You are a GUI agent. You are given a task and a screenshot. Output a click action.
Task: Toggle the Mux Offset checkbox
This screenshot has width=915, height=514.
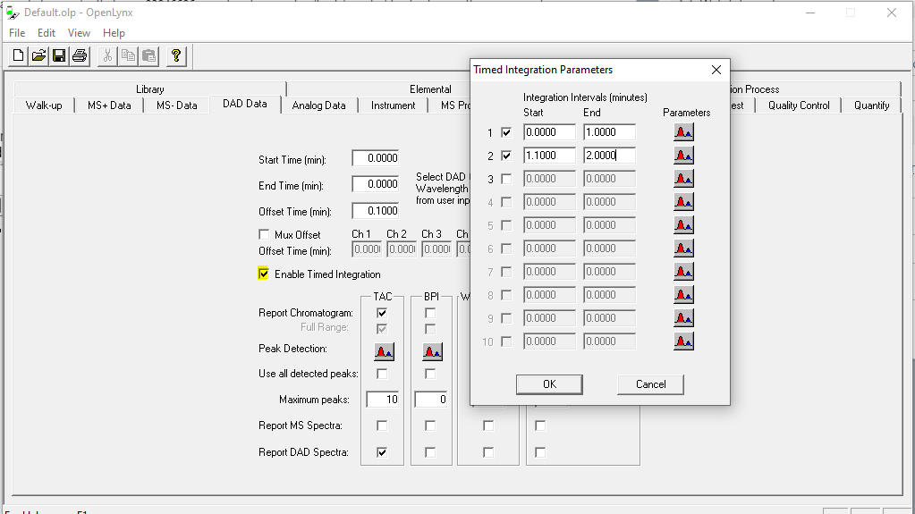tap(264, 235)
